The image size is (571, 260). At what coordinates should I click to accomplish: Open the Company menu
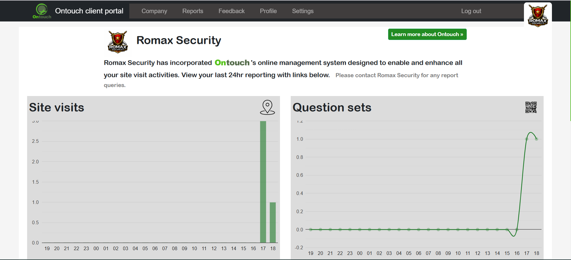[x=154, y=11]
